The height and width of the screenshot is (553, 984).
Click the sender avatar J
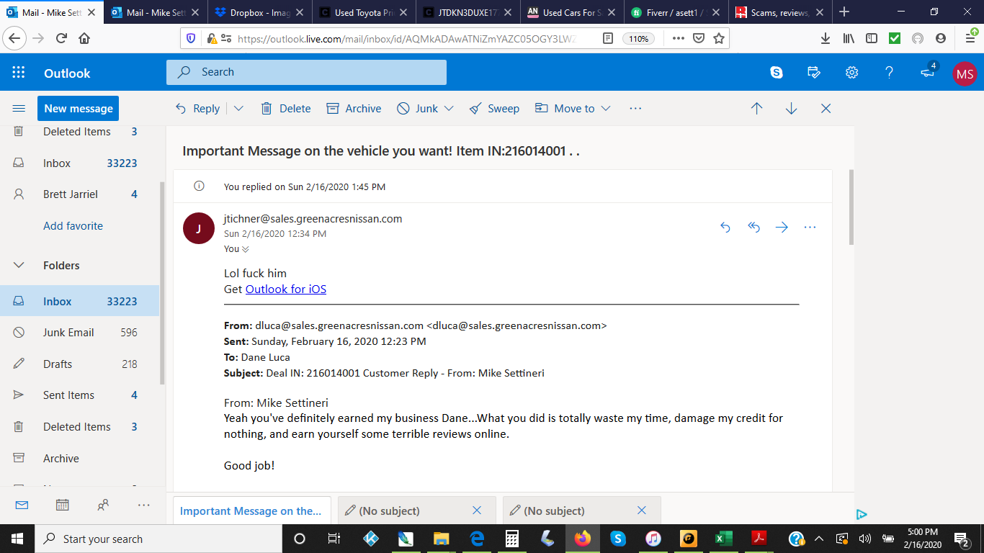(x=199, y=228)
